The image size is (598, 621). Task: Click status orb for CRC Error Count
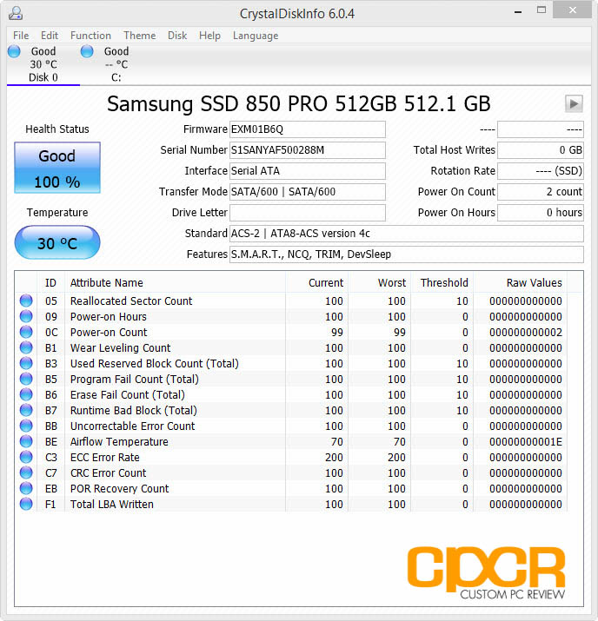point(26,472)
